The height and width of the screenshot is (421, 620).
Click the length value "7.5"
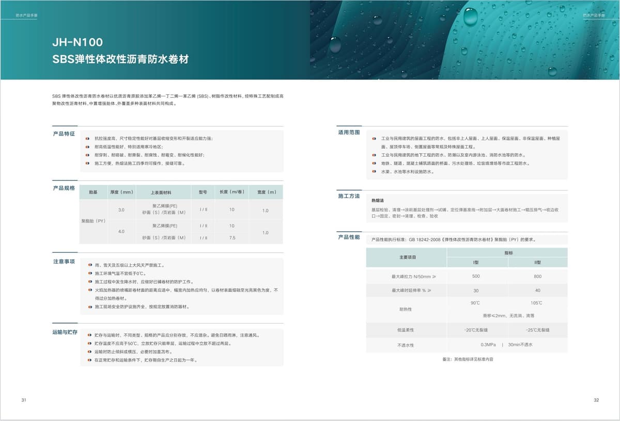pyautogui.click(x=232, y=238)
